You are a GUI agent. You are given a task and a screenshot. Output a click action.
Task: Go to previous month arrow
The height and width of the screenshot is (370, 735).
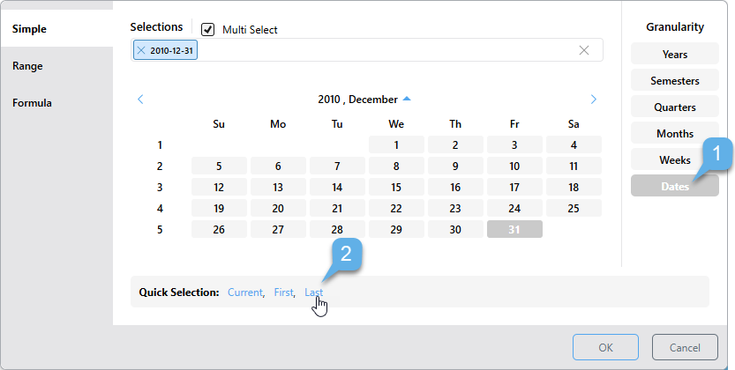point(140,100)
